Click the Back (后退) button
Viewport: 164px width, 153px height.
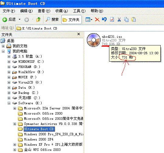point(9,20)
